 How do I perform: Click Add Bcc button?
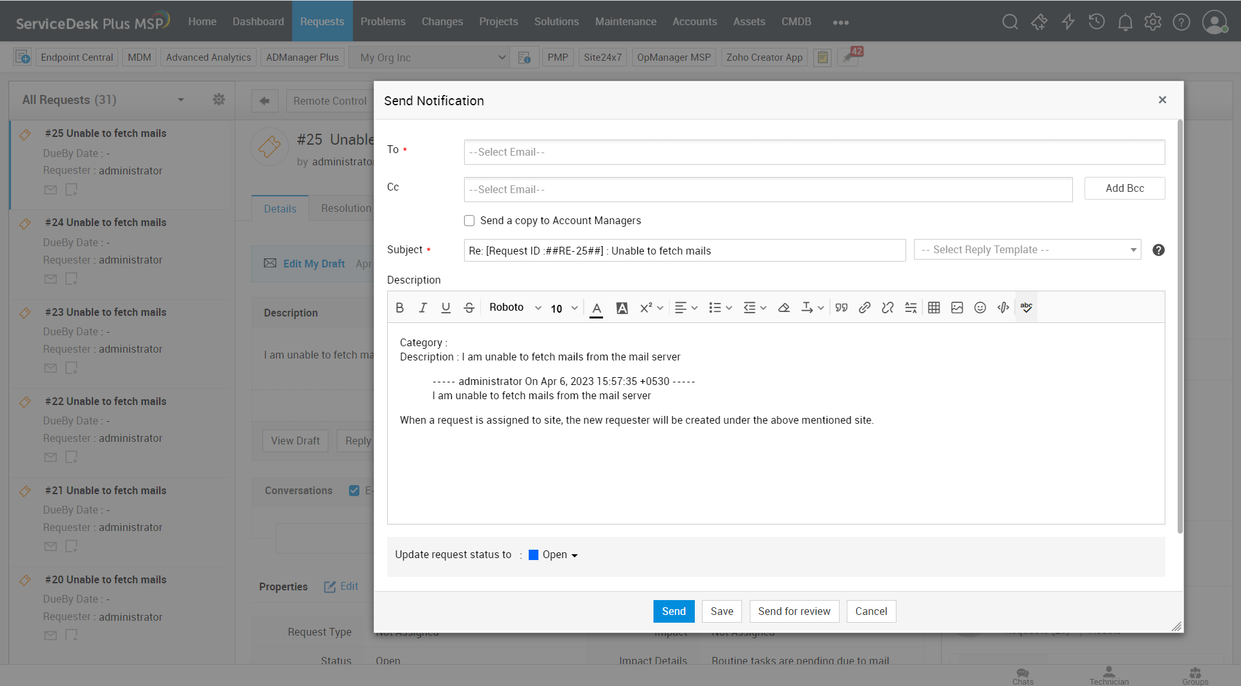1125,188
